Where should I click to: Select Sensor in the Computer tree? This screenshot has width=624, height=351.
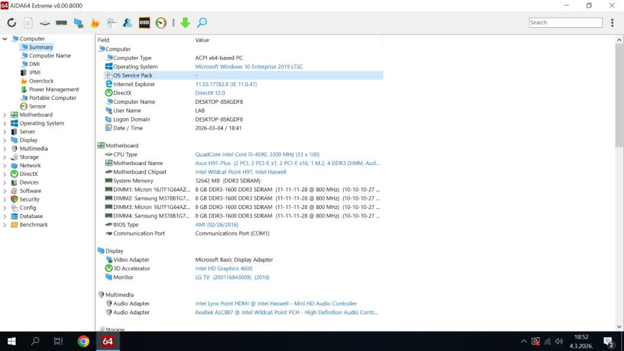(x=37, y=106)
